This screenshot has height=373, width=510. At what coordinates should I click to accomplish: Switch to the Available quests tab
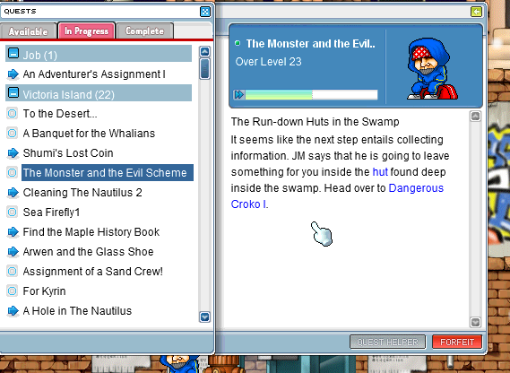pyautogui.click(x=29, y=31)
